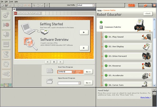Click the next arrow under the video panel
This screenshot has width=157, height=107.
tap(60, 62)
